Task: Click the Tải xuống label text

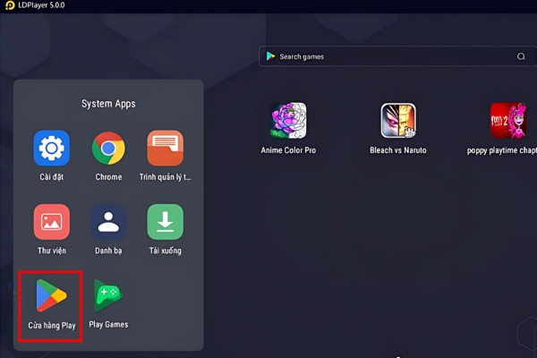Action: (166, 251)
